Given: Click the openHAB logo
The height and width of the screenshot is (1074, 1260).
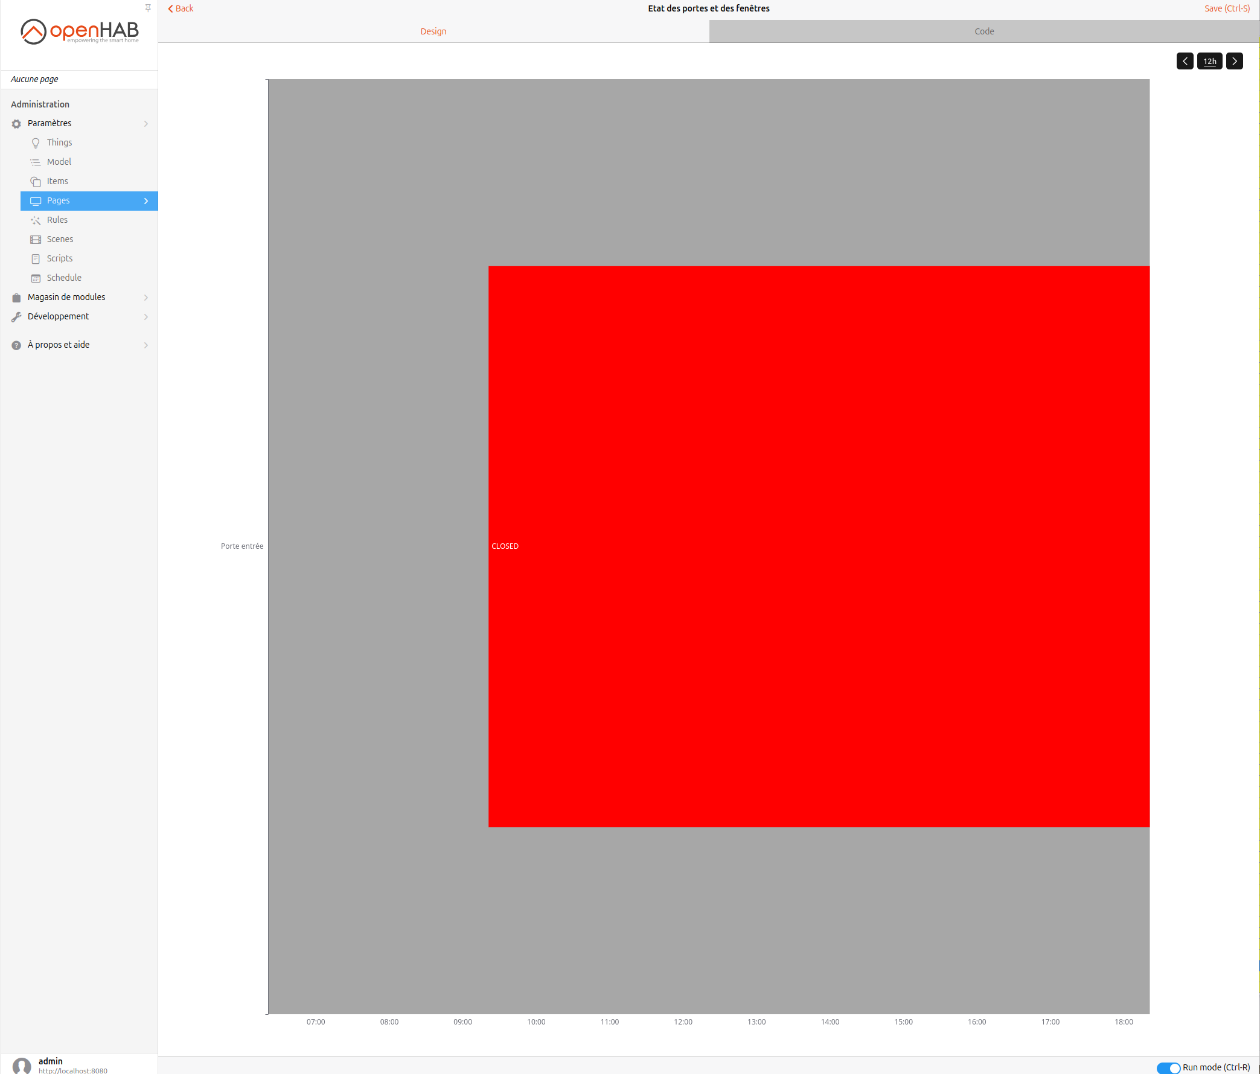Looking at the screenshot, I should (80, 31).
